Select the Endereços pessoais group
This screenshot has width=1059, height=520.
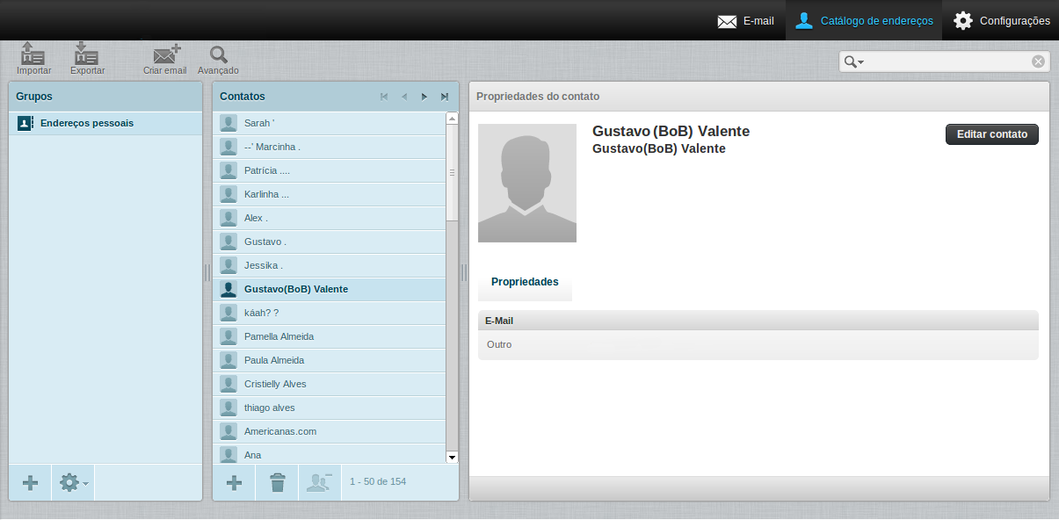pyautogui.click(x=105, y=123)
